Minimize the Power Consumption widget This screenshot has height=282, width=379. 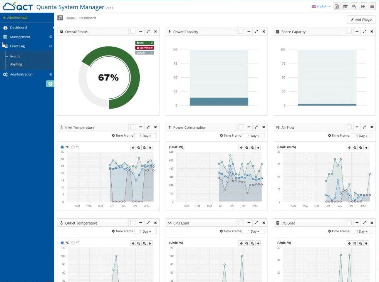[x=249, y=127]
